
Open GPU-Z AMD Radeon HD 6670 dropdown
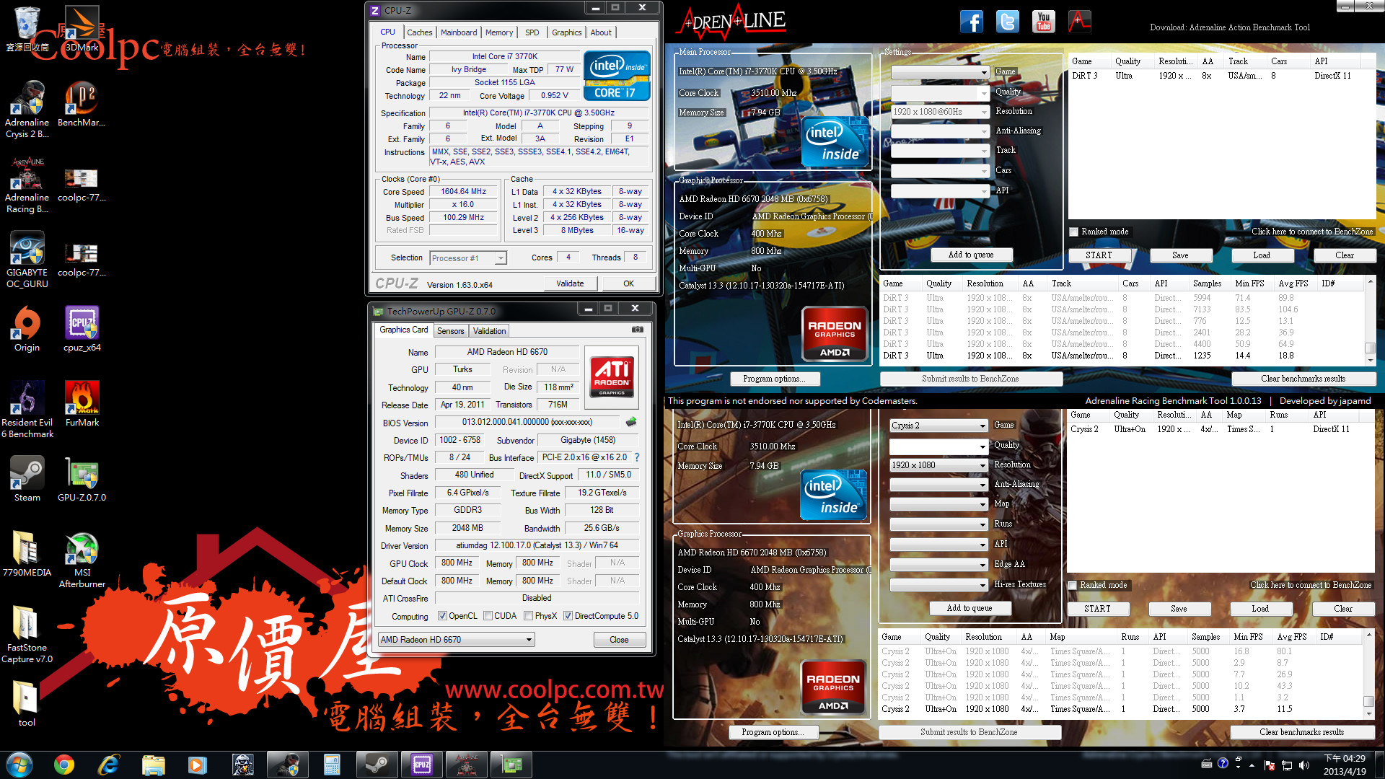pos(456,640)
